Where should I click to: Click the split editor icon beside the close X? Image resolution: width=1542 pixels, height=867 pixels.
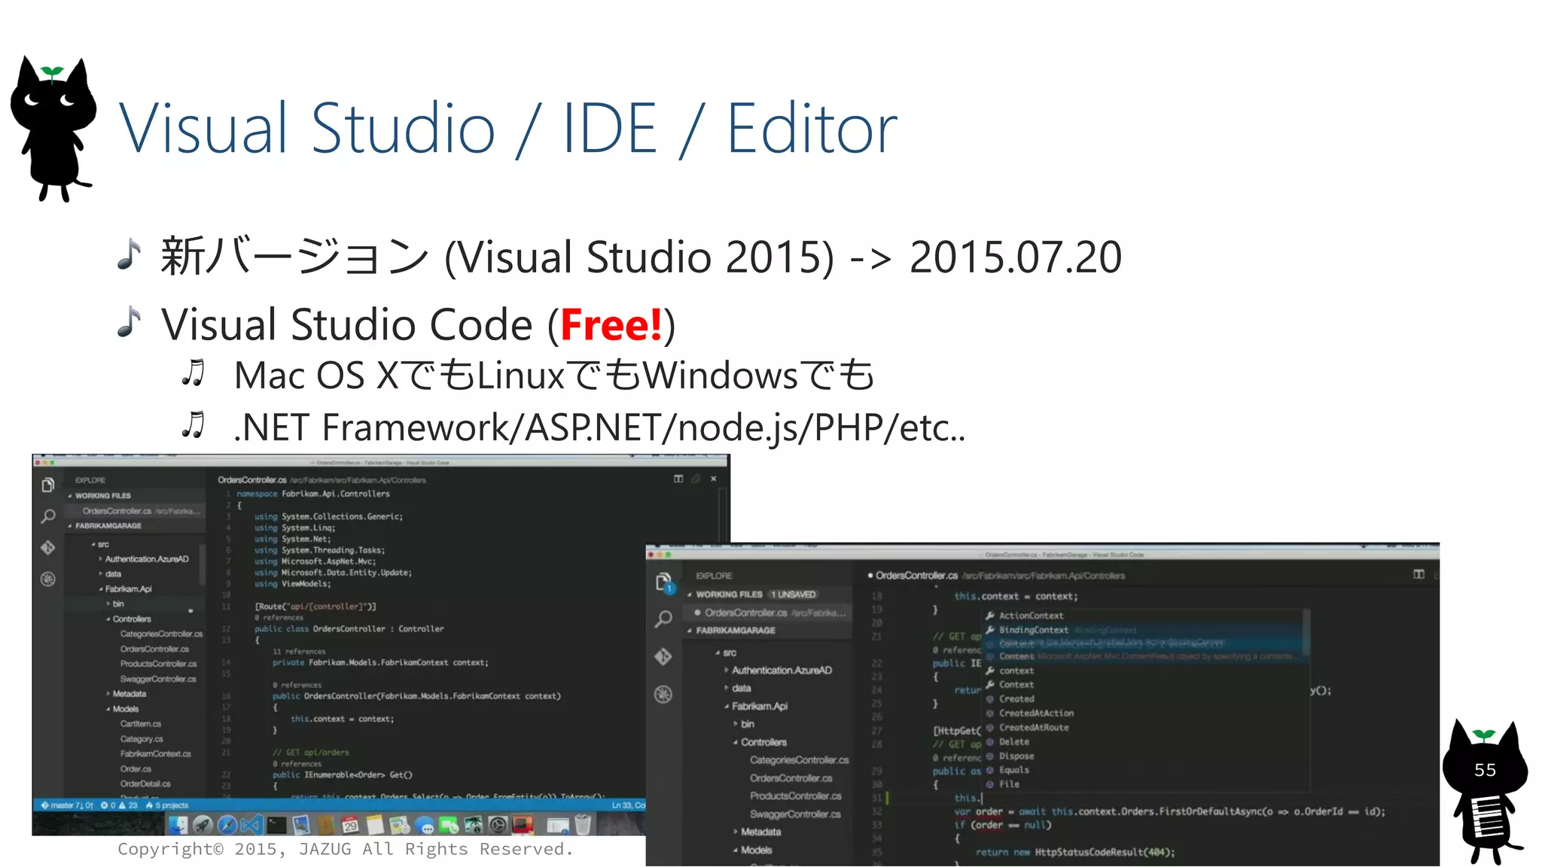678,479
